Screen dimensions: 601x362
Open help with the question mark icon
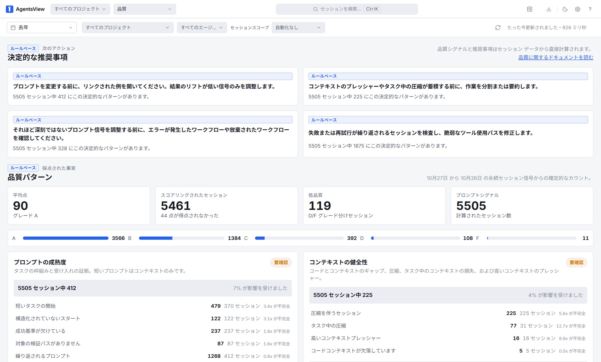point(590,9)
